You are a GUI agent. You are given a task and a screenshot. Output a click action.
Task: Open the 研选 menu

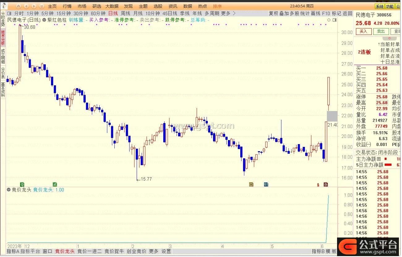[x=97, y=6]
